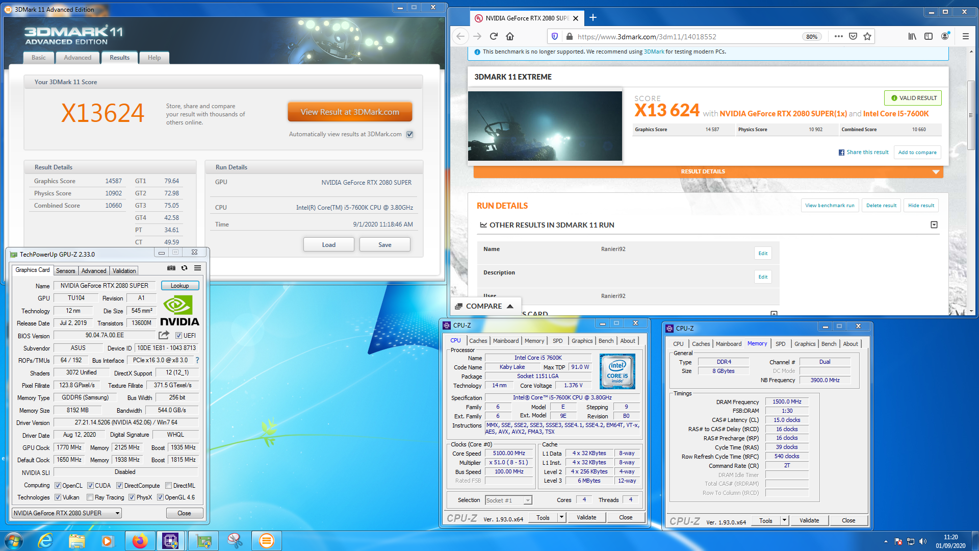Click Edit next to Name Ranieri92
Image resolution: width=979 pixels, height=551 pixels.
point(762,254)
